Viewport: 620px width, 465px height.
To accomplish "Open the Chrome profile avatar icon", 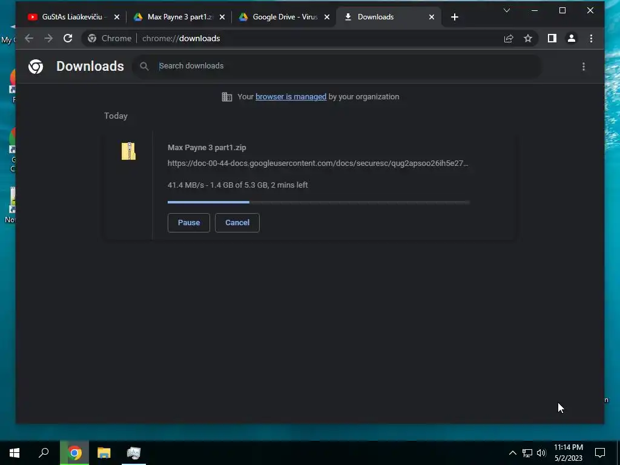I will pos(572,38).
